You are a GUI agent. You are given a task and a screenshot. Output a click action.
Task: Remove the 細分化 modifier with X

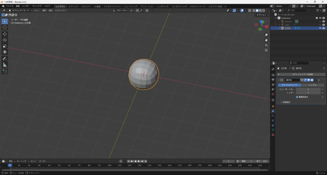319,80
